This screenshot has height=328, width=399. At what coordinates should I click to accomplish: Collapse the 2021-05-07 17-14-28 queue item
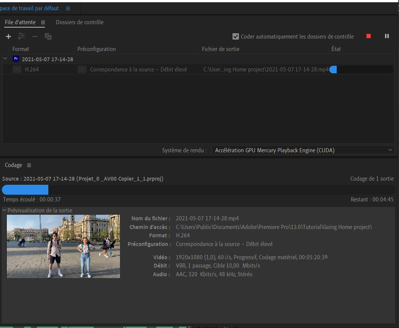[5, 59]
